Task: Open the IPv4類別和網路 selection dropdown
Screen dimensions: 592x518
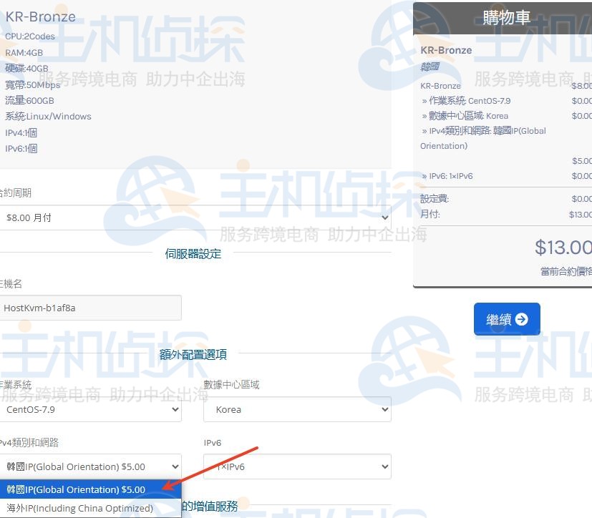Action: pos(91,466)
